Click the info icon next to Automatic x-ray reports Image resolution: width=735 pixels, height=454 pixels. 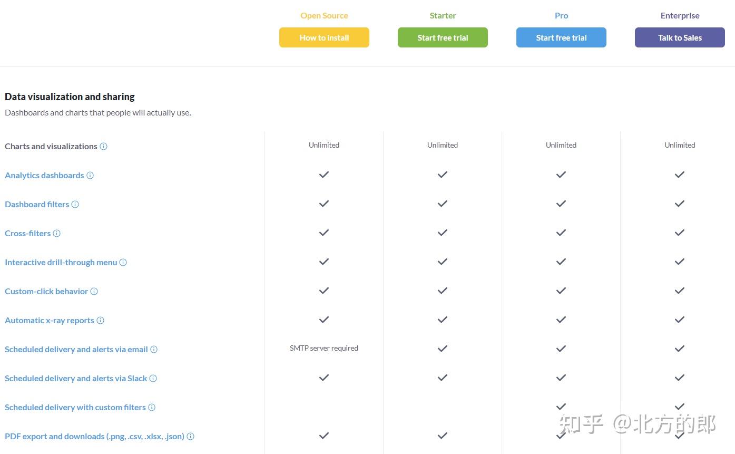tap(101, 320)
